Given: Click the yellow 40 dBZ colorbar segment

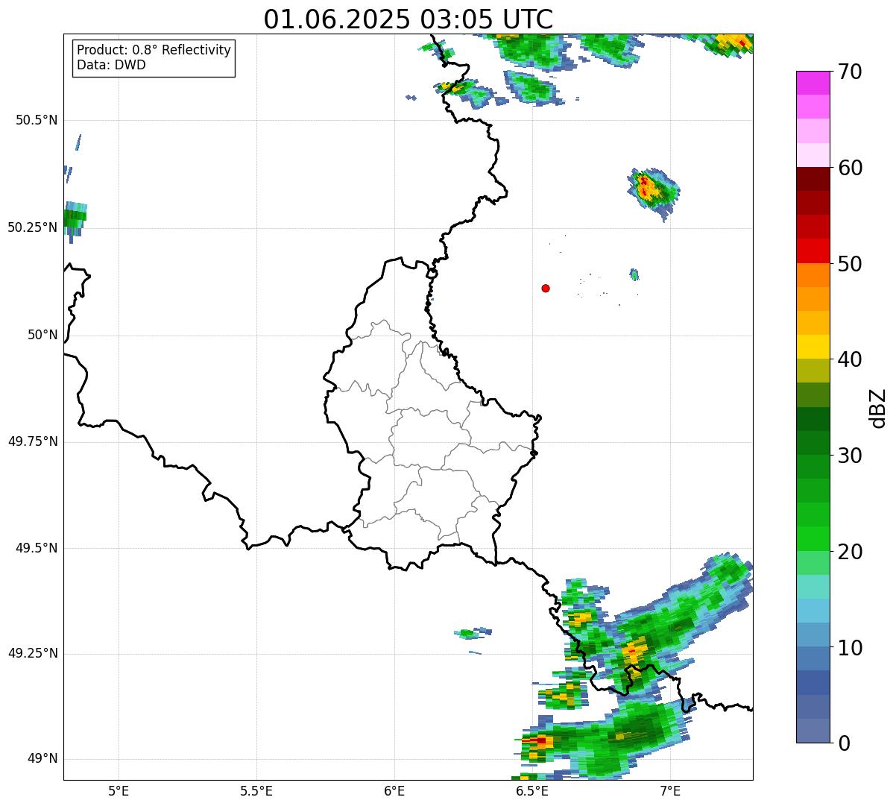Looking at the screenshot, I should click(x=812, y=347).
